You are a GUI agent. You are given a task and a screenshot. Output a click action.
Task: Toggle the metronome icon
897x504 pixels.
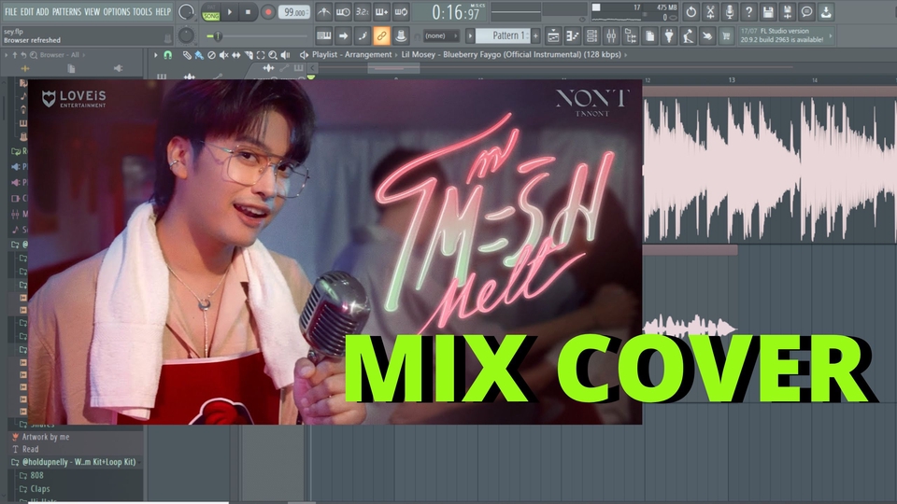pos(323,11)
